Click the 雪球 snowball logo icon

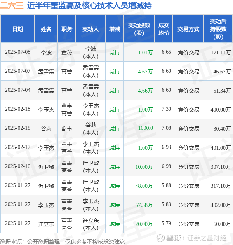[160, 238]
